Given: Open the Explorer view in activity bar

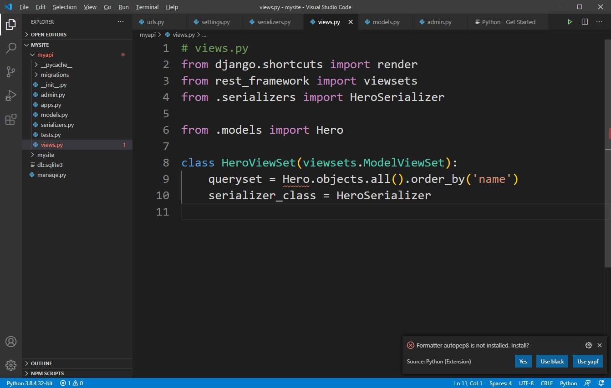Looking at the screenshot, I should 11,25.
